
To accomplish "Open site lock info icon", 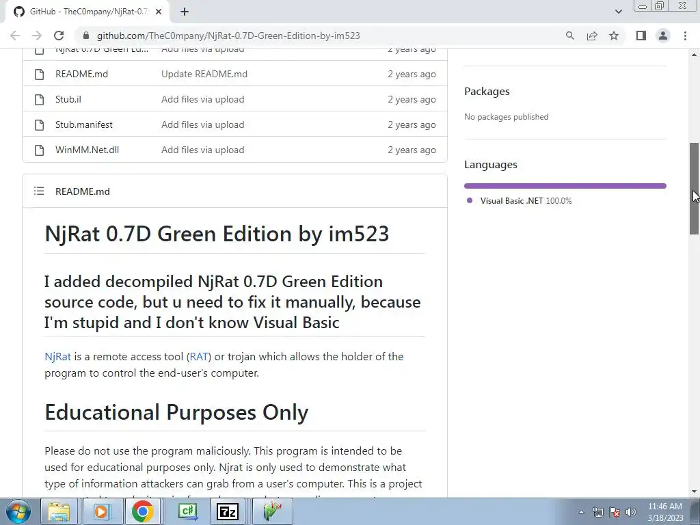I will point(86,36).
